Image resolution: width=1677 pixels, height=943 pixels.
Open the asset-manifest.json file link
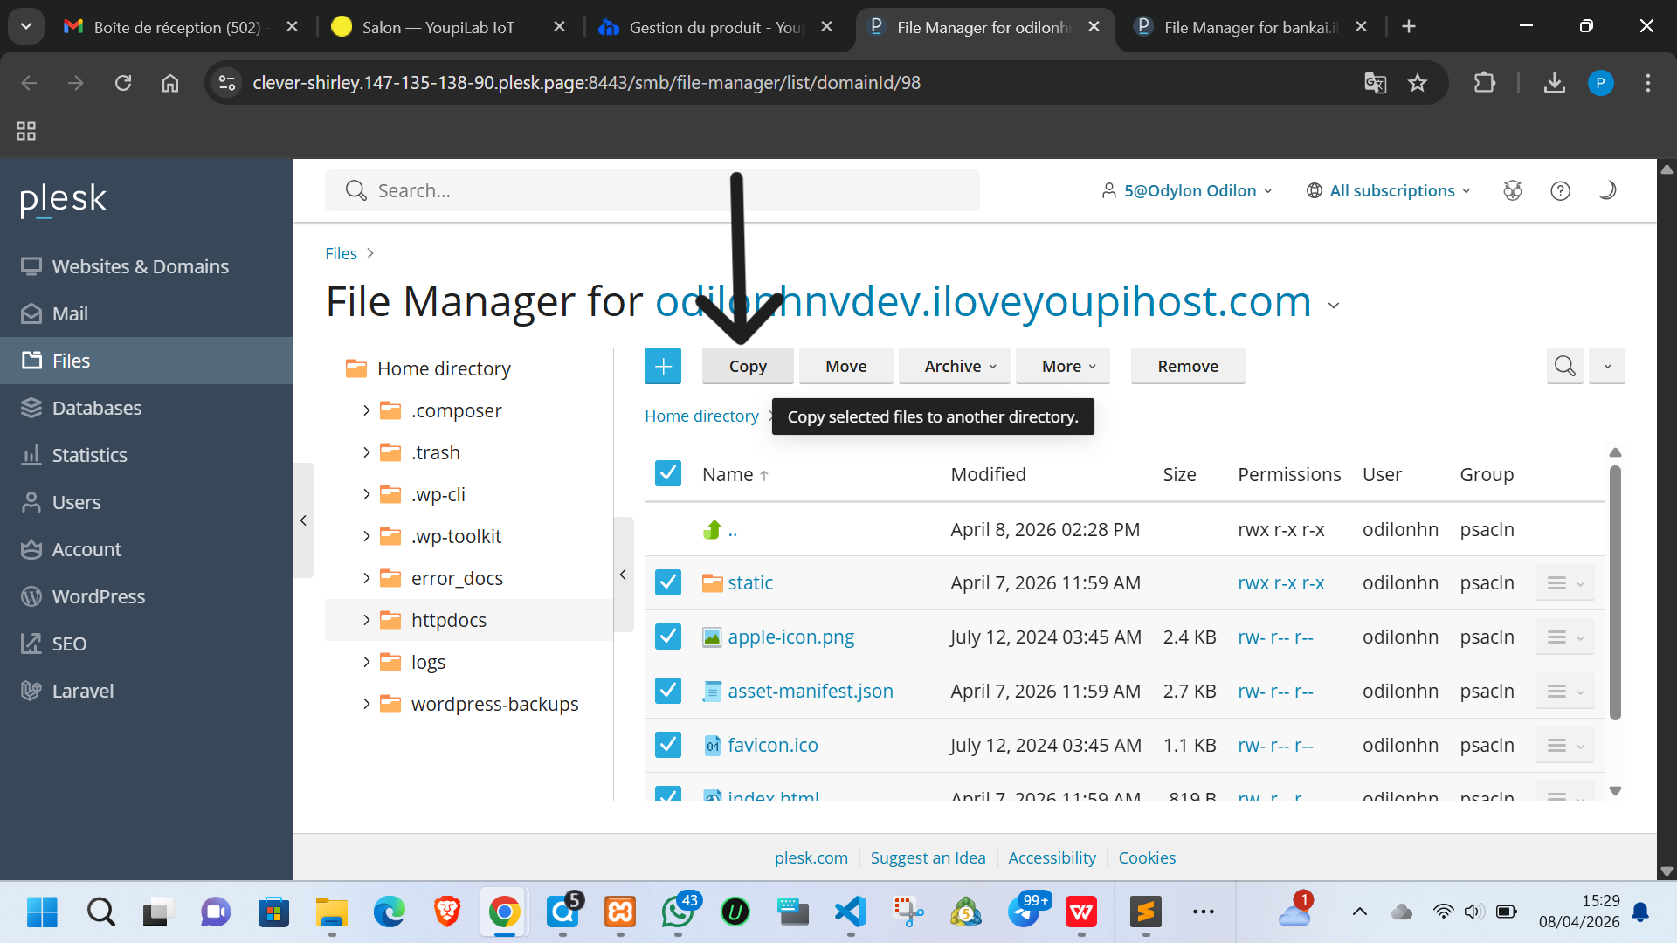(x=810, y=691)
